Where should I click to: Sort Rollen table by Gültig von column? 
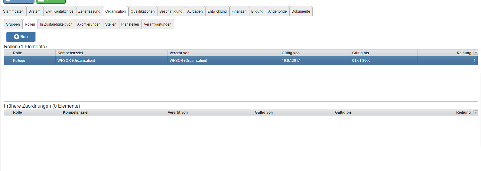(x=291, y=53)
